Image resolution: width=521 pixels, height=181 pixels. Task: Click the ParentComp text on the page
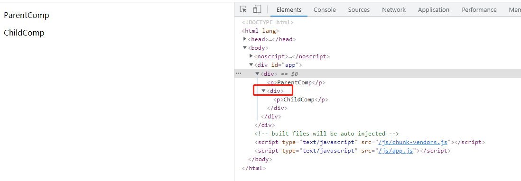(27, 15)
